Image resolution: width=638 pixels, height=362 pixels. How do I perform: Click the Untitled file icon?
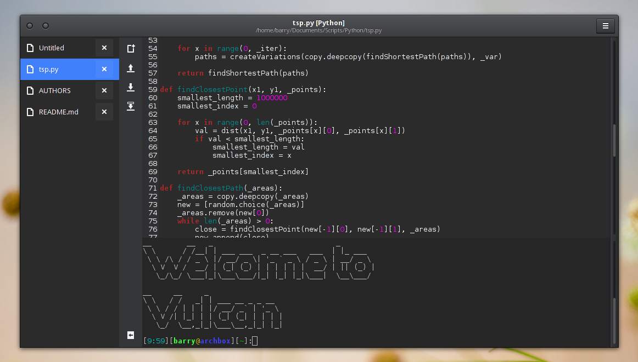(x=30, y=48)
